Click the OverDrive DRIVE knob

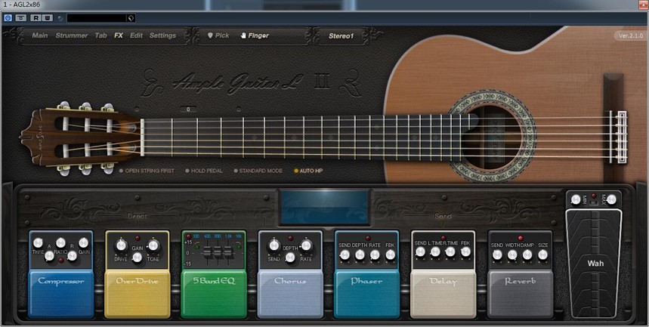click(121, 245)
